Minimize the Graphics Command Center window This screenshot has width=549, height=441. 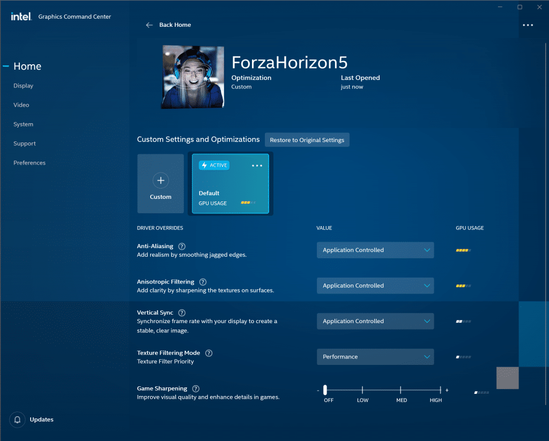click(500, 7)
